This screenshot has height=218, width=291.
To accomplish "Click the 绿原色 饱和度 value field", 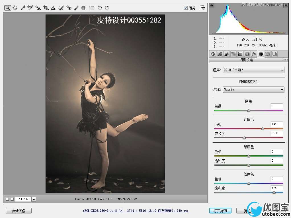I will 276,161.
